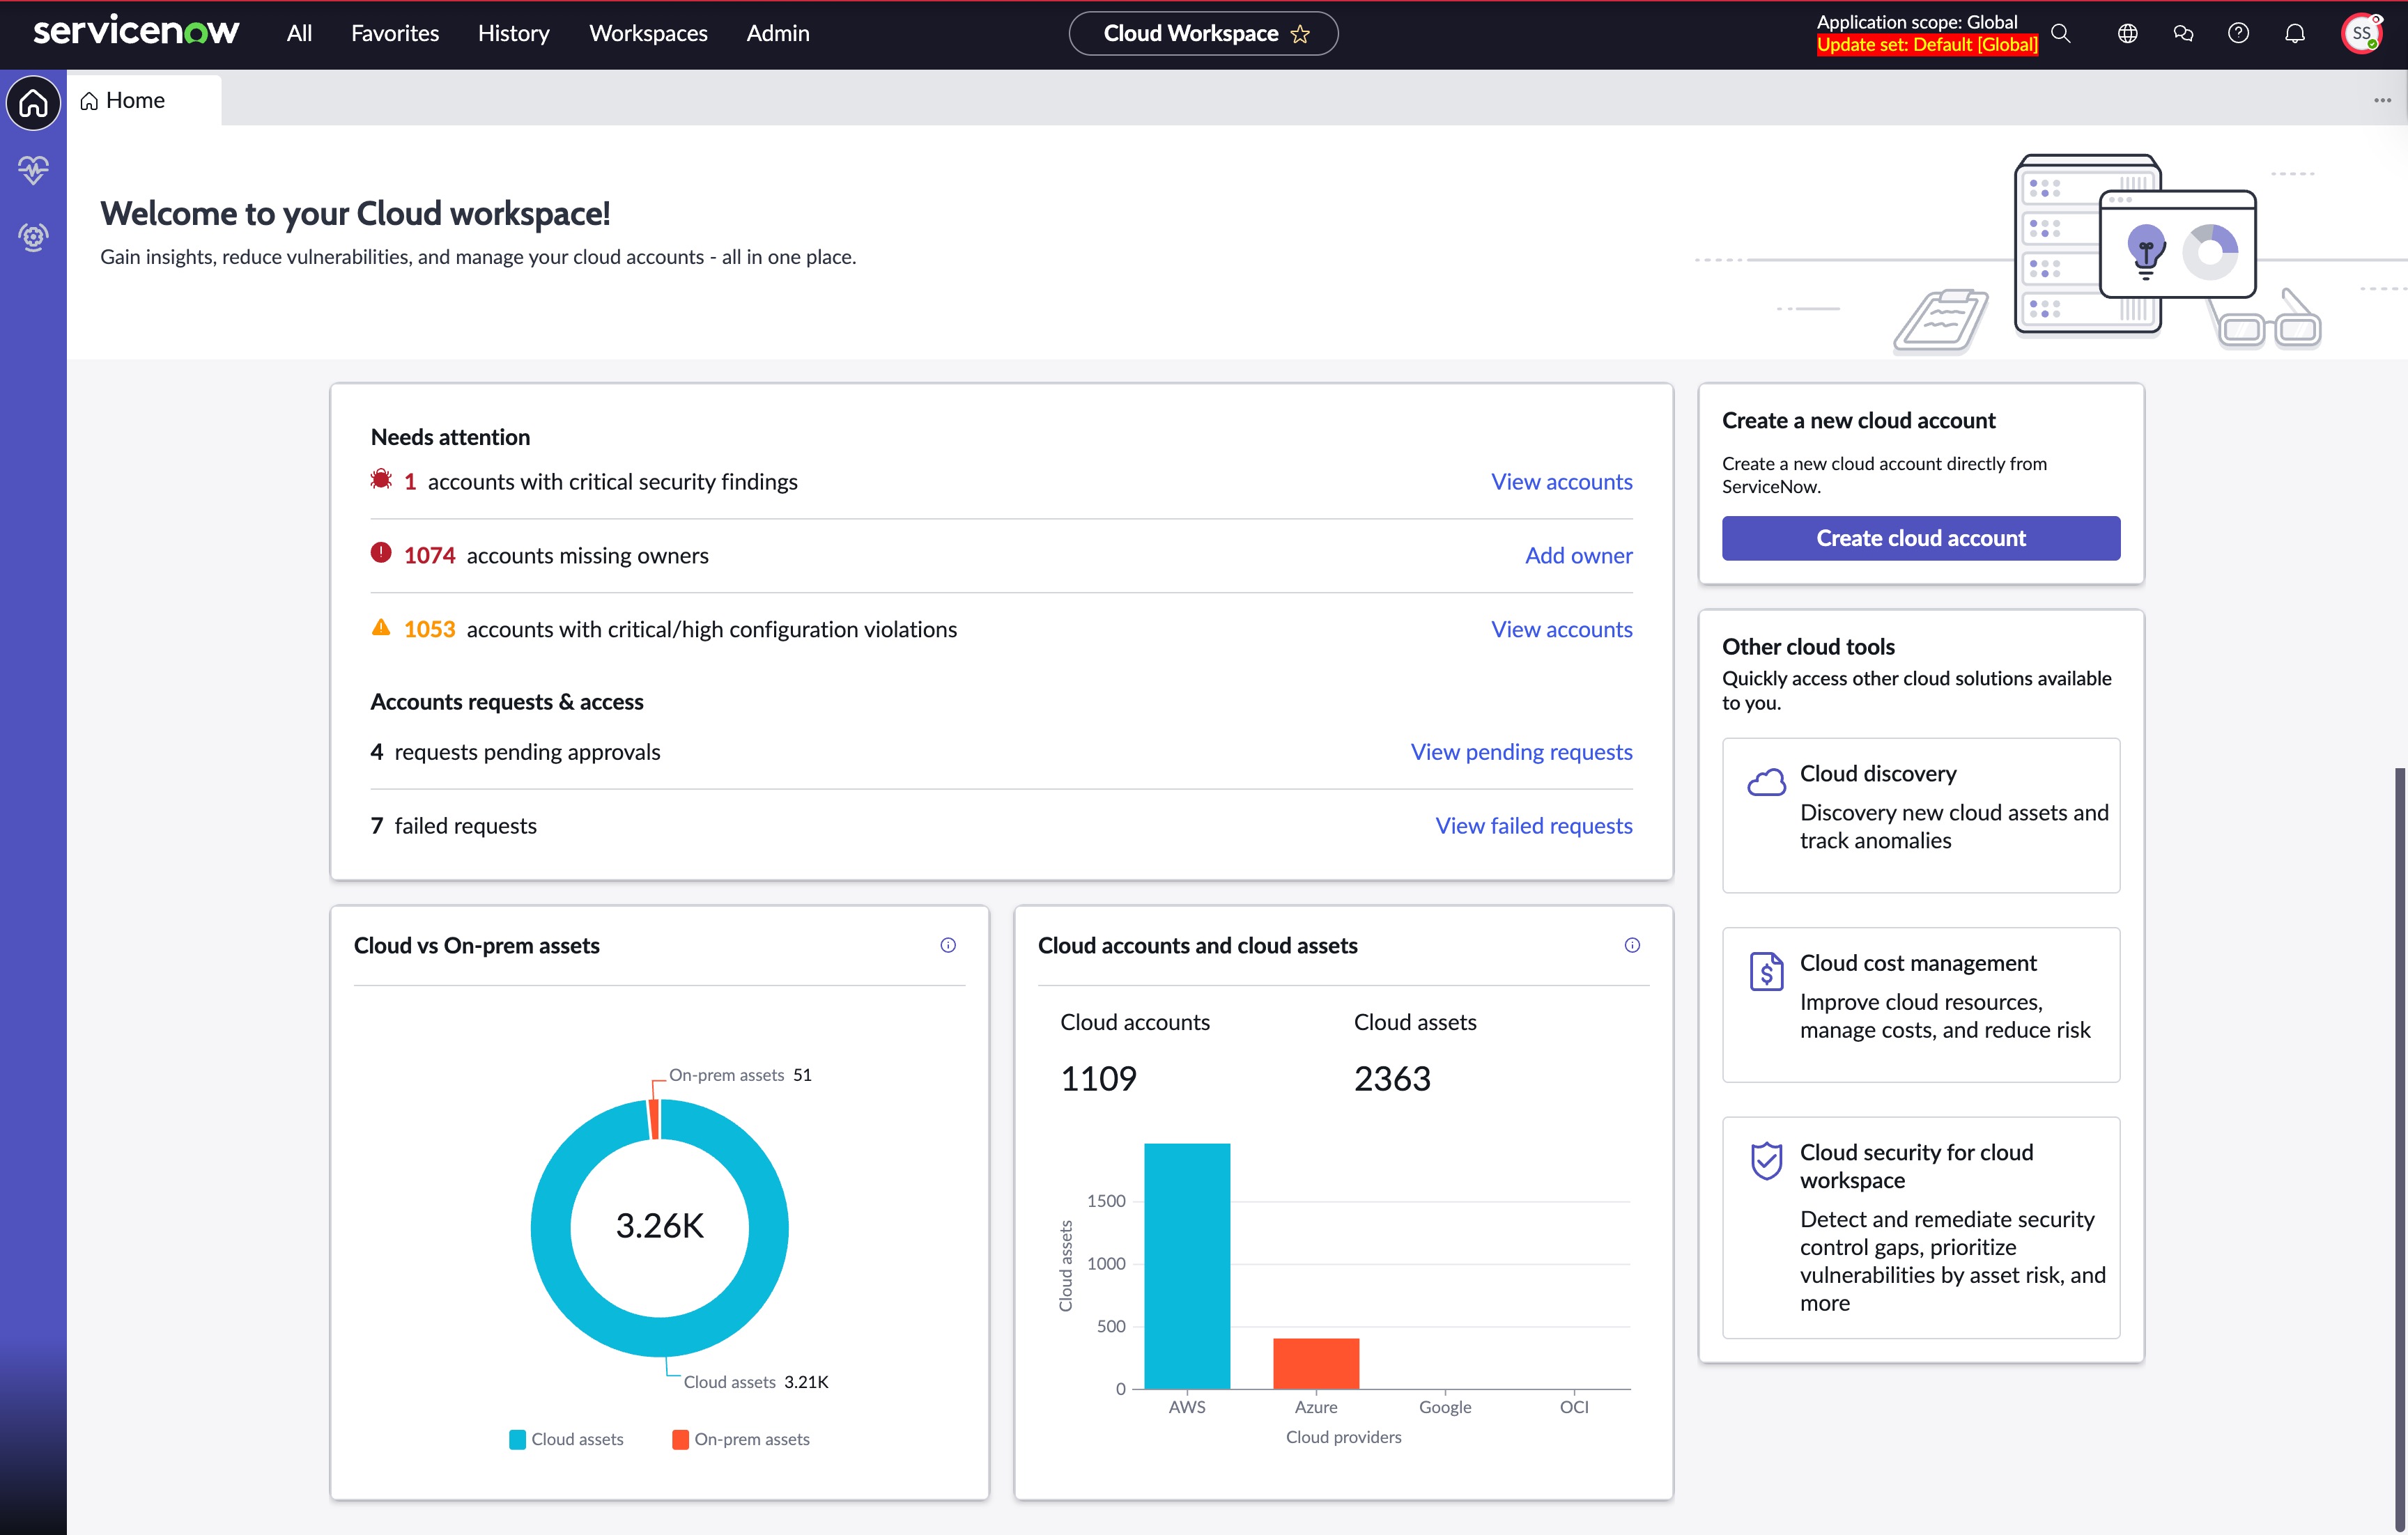2408x1535 pixels.
Task: Click the 2363 Cloud assets value
Action: coord(1392,1078)
